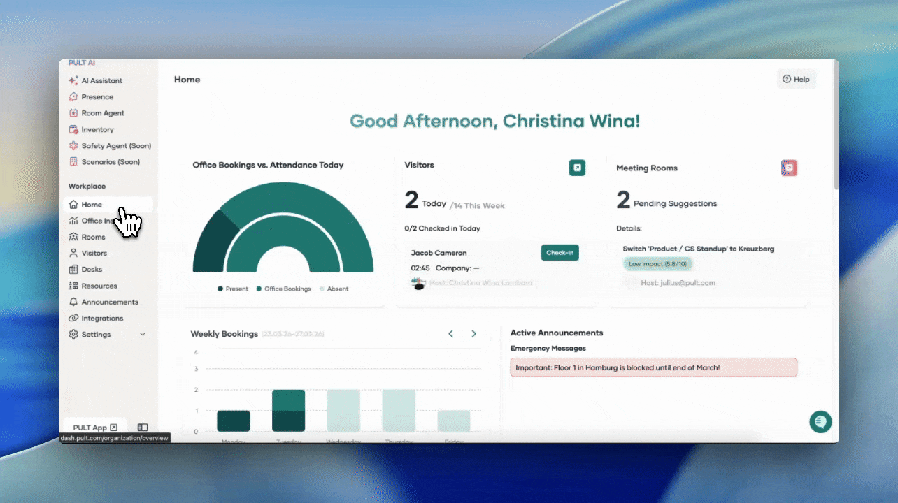Screen dimensions: 898x503
Task: Click the Announcements bell icon
Action: click(x=73, y=302)
